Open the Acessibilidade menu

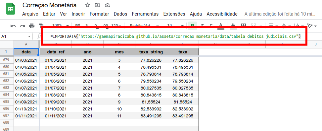[222, 14]
